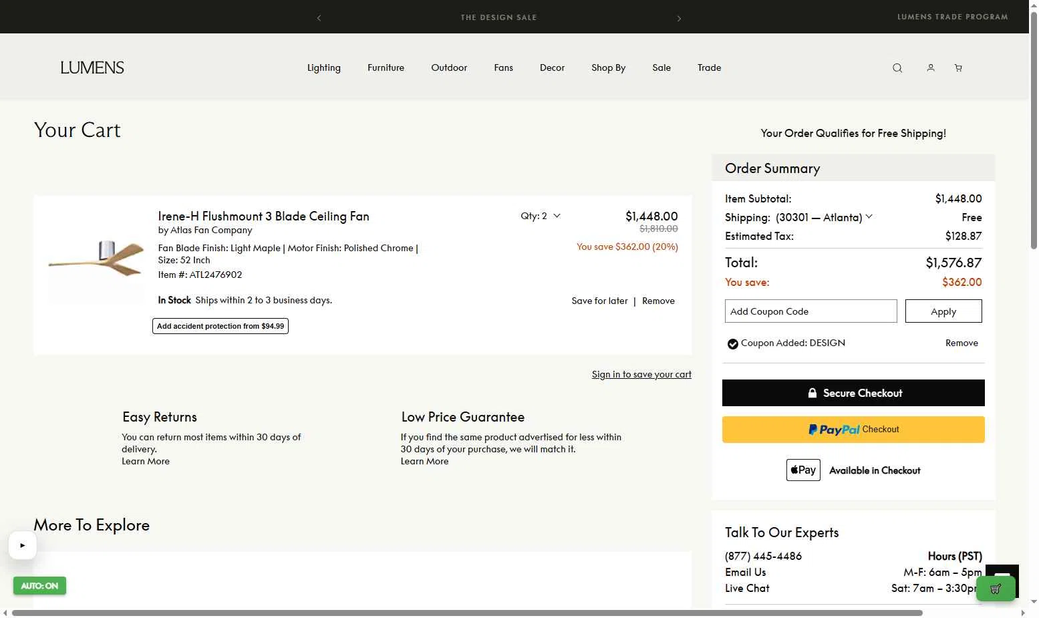Click the shopping cart icon in header
Image resolution: width=1039 pixels, height=618 pixels.
coord(958,68)
